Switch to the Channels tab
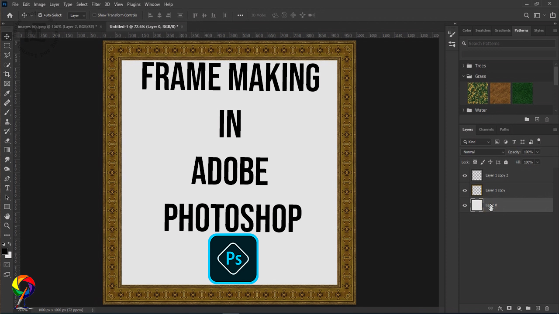 [x=486, y=130]
